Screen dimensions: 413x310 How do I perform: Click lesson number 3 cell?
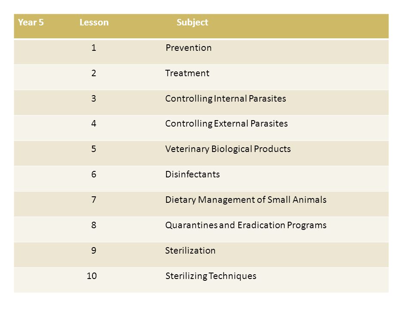(94, 99)
